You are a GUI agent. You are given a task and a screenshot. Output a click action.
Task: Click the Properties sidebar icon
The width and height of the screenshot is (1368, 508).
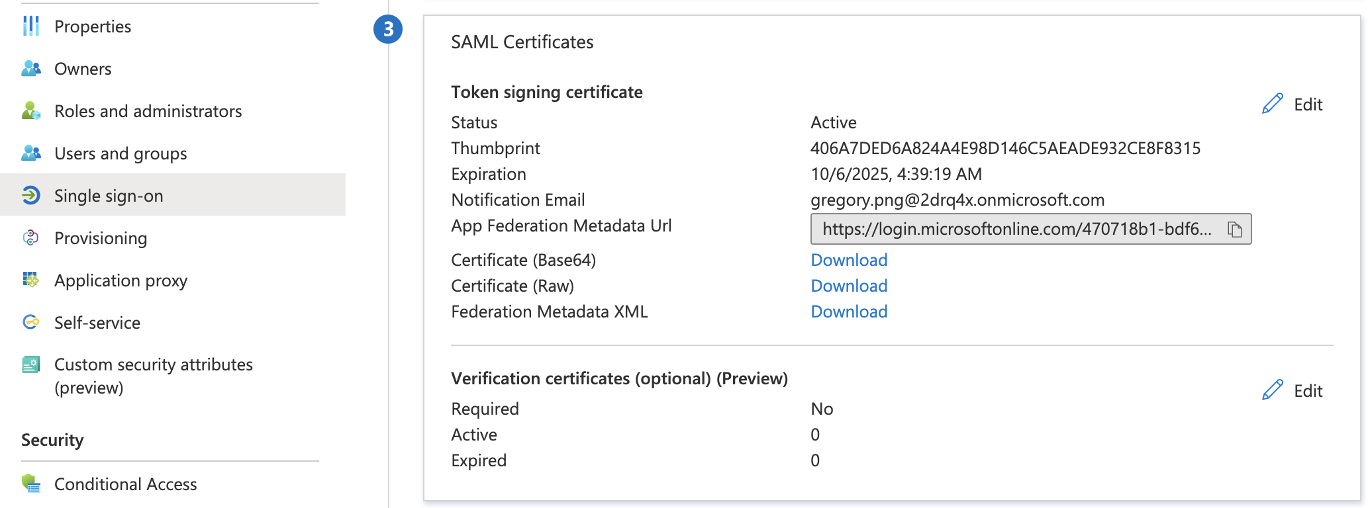pos(30,26)
